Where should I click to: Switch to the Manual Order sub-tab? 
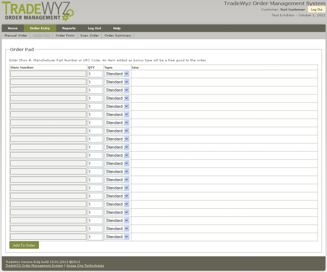pos(16,35)
